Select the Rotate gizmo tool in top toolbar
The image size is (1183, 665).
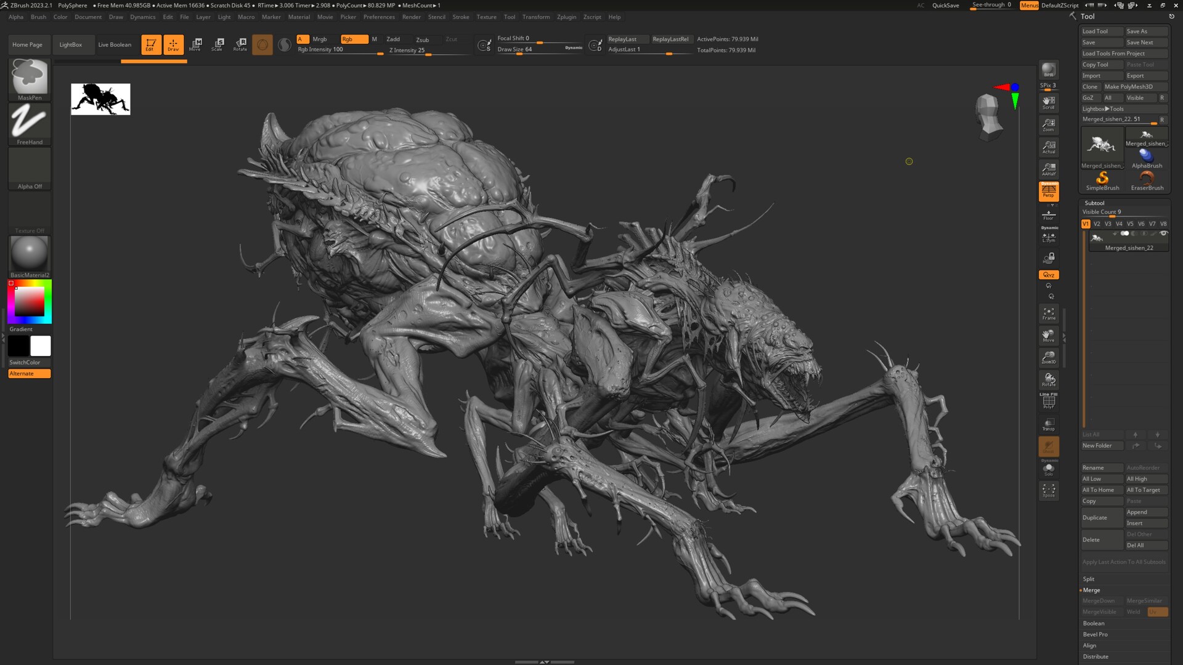(240, 44)
